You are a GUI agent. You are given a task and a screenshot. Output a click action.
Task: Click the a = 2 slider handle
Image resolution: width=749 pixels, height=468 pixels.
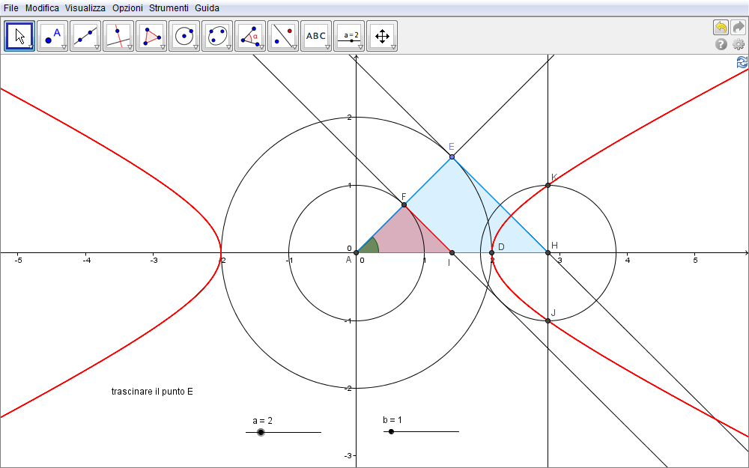[x=261, y=432]
